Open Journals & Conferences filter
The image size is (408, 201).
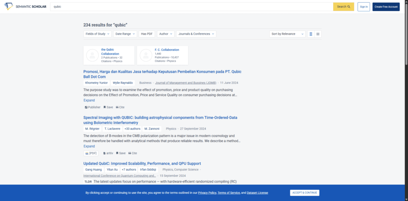coord(196,34)
